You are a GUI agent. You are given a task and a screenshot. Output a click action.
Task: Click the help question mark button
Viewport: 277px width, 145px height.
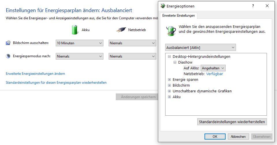coord(253,6)
